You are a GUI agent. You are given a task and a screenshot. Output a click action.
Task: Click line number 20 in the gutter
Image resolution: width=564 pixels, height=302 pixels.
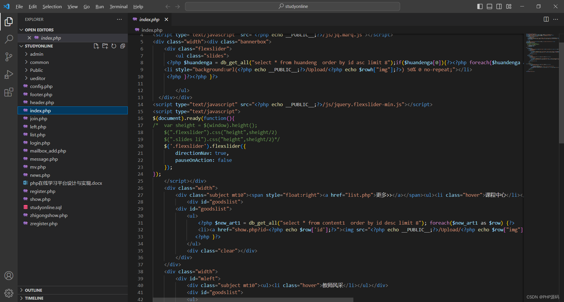point(140,146)
